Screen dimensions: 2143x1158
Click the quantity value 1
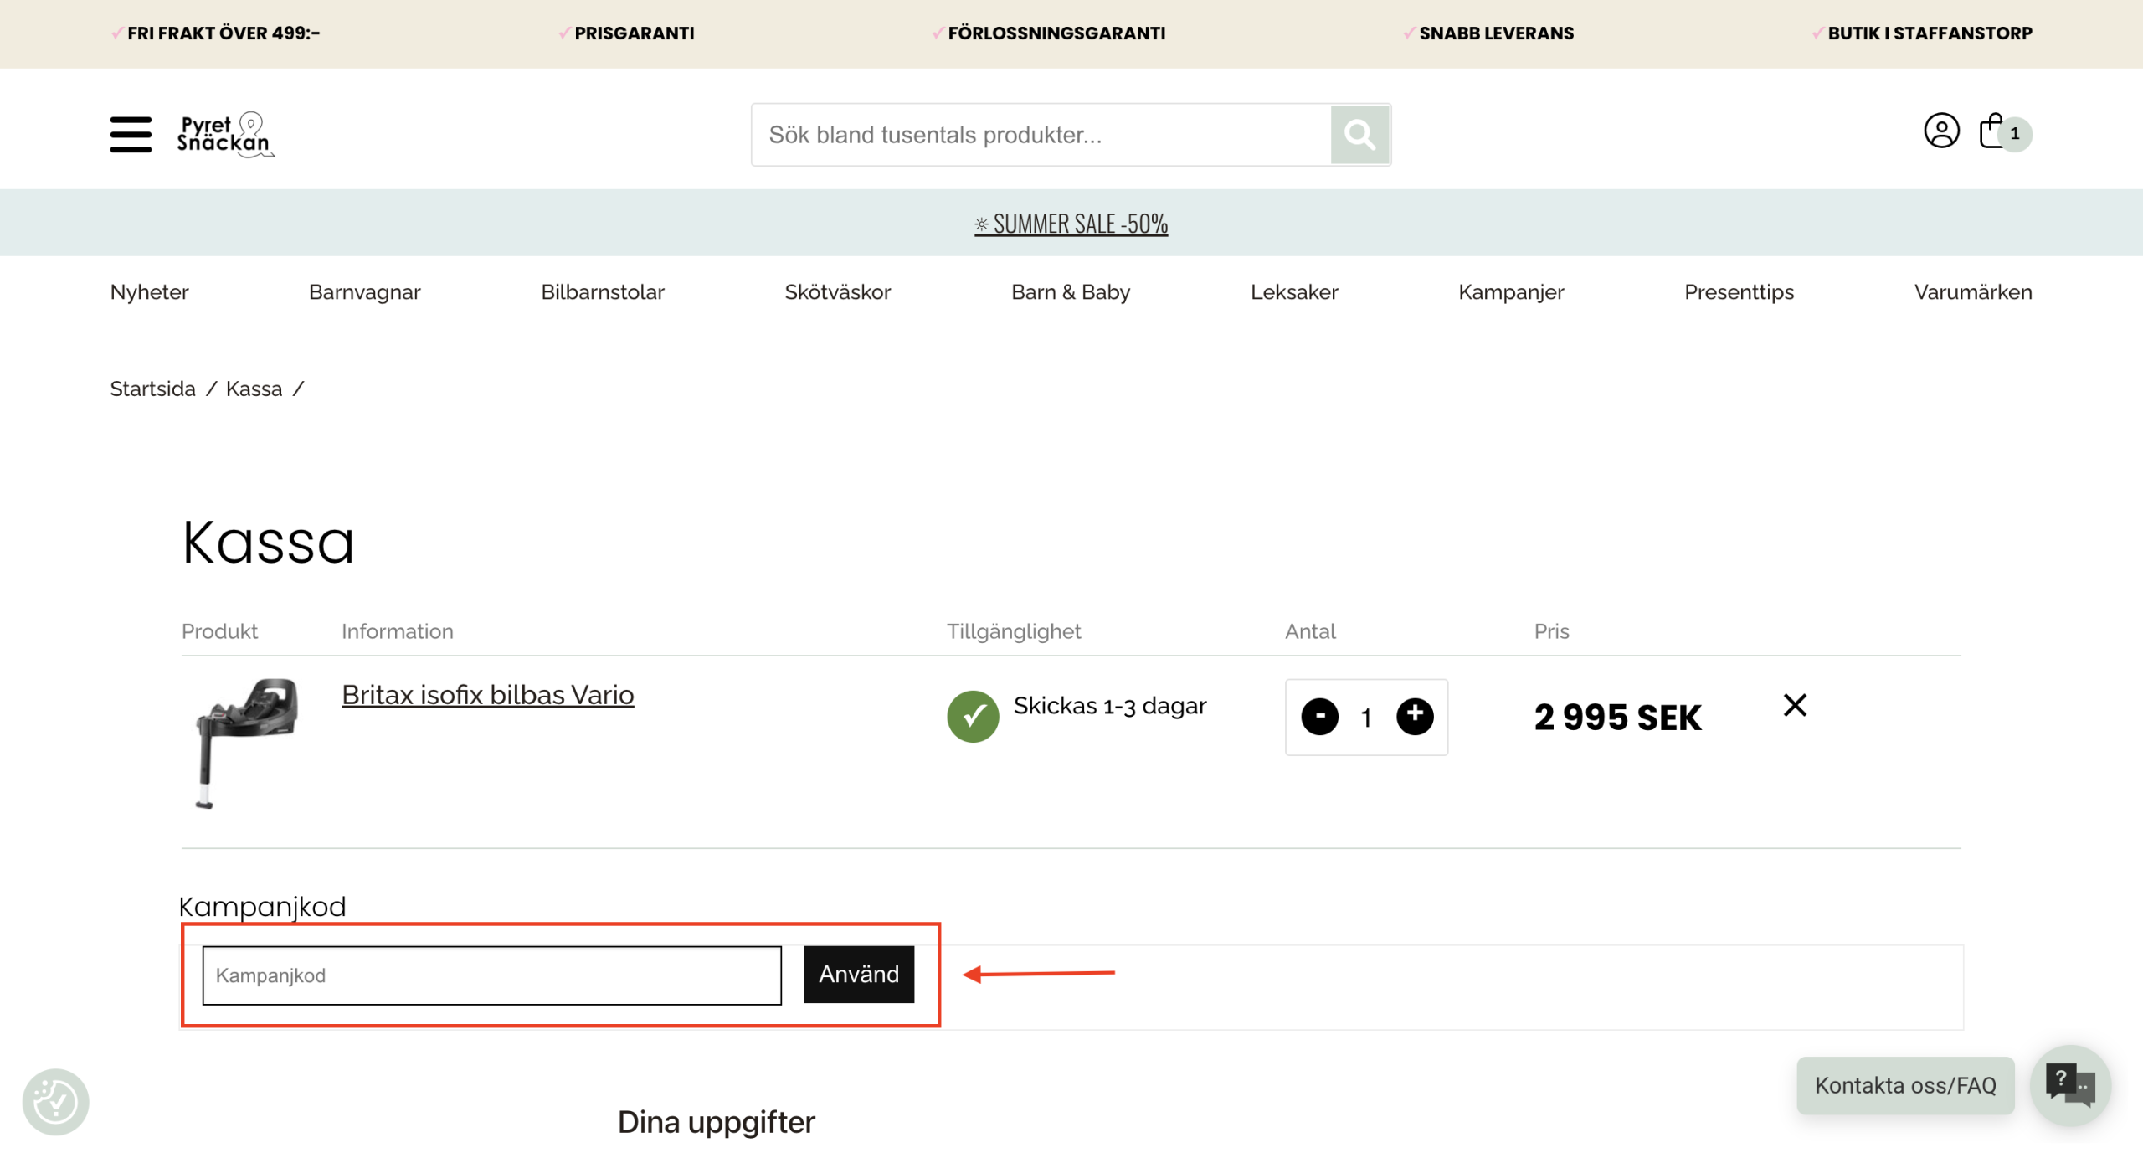click(1366, 718)
